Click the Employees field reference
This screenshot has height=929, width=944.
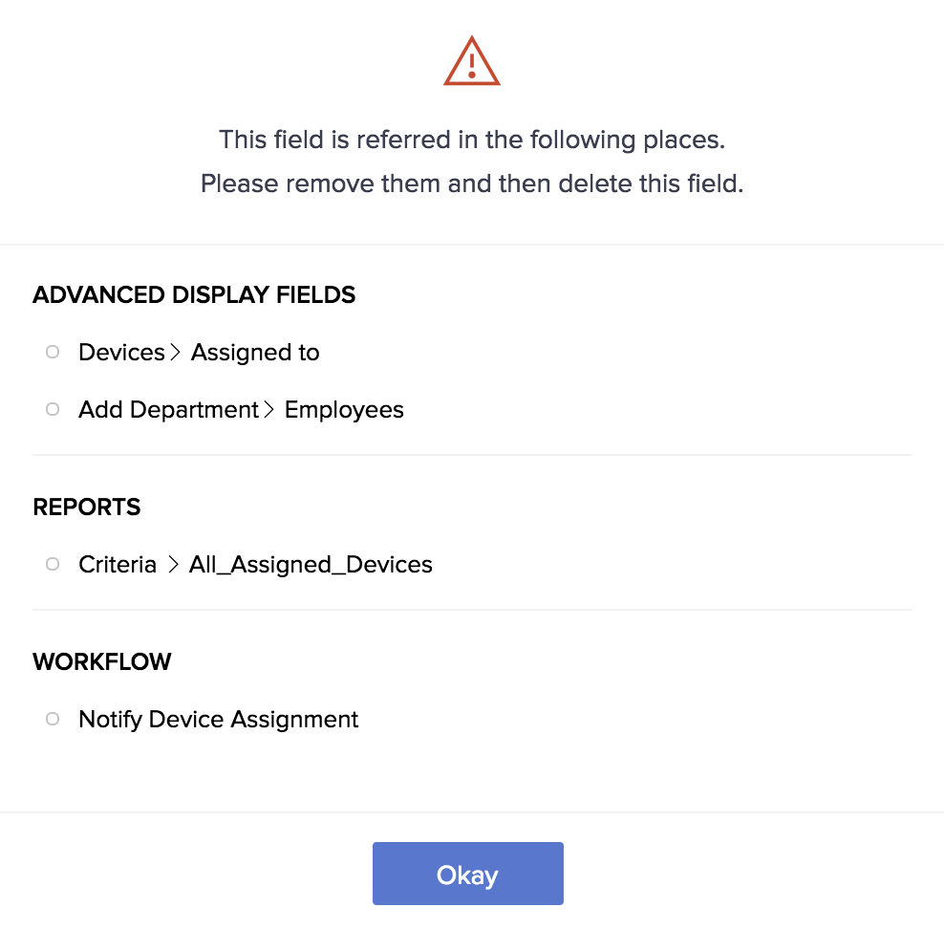coord(344,410)
